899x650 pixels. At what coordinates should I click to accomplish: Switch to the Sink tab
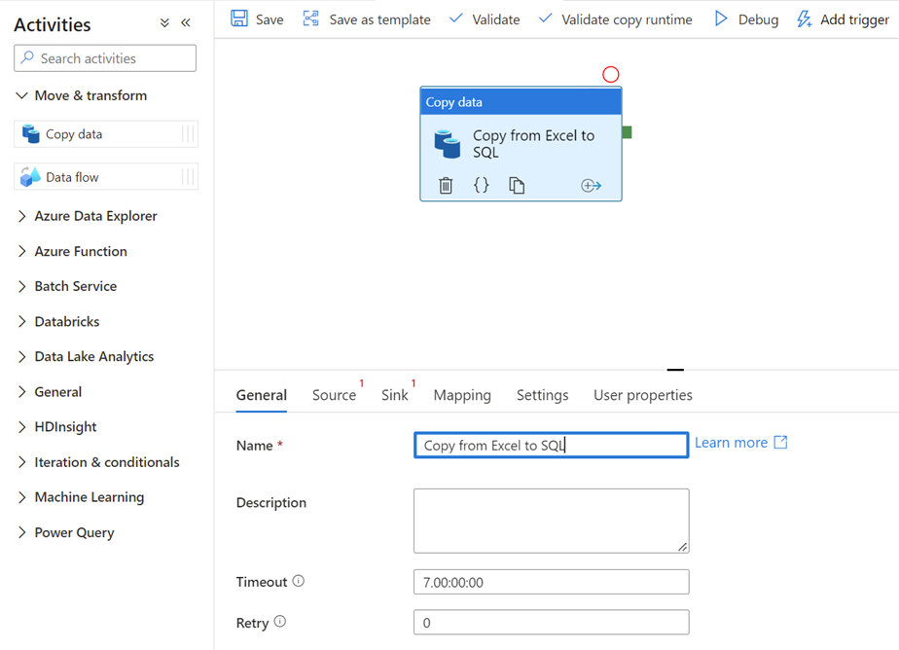(395, 395)
